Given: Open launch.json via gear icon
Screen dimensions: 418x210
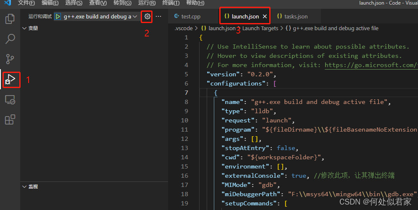Looking at the screenshot, I should pos(147,16).
